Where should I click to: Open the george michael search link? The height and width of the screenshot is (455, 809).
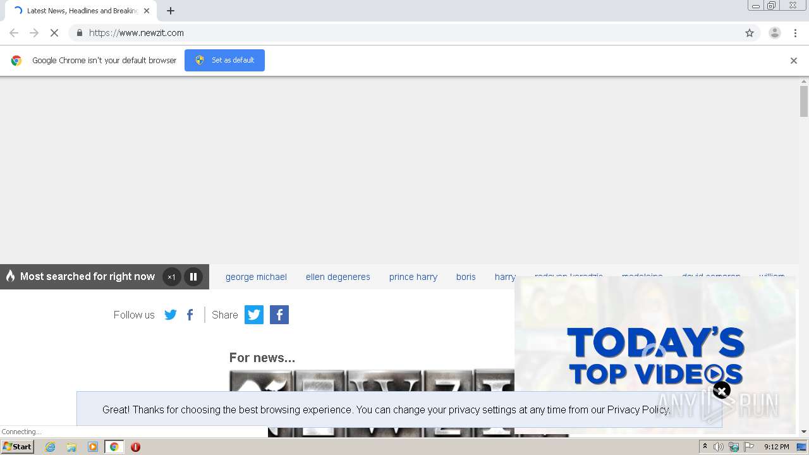click(256, 277)
